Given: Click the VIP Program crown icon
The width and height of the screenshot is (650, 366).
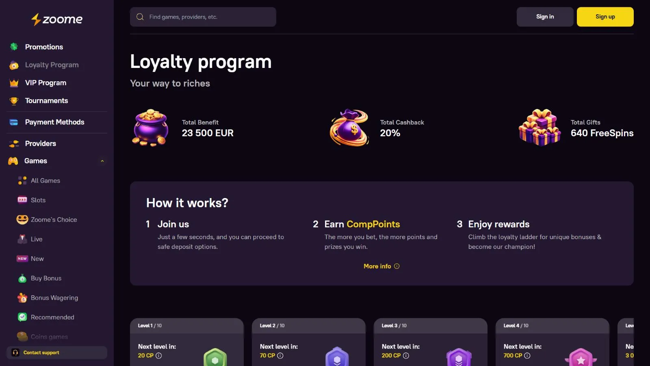Looking at the screenshot, I should coord(14,83).
